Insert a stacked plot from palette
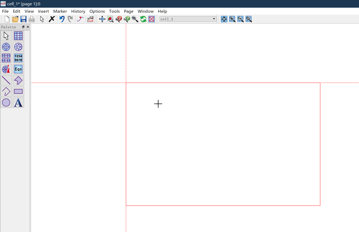 (6, 58)
